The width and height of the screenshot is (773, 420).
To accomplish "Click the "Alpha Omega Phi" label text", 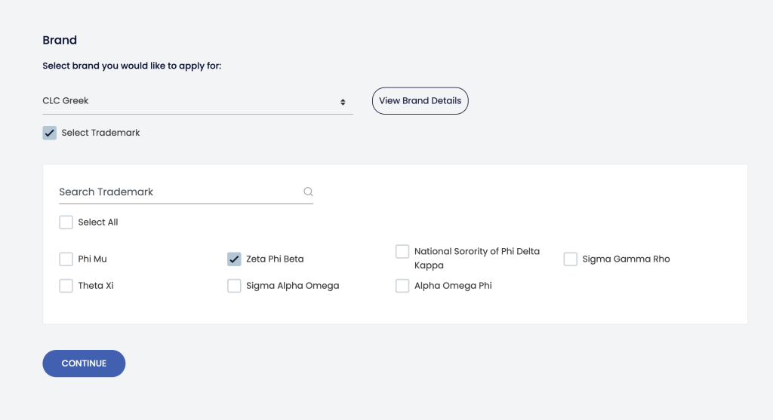I will 453,286.
